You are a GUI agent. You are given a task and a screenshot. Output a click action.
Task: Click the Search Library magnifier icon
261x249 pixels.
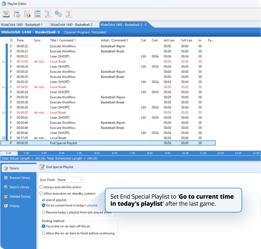6,187
